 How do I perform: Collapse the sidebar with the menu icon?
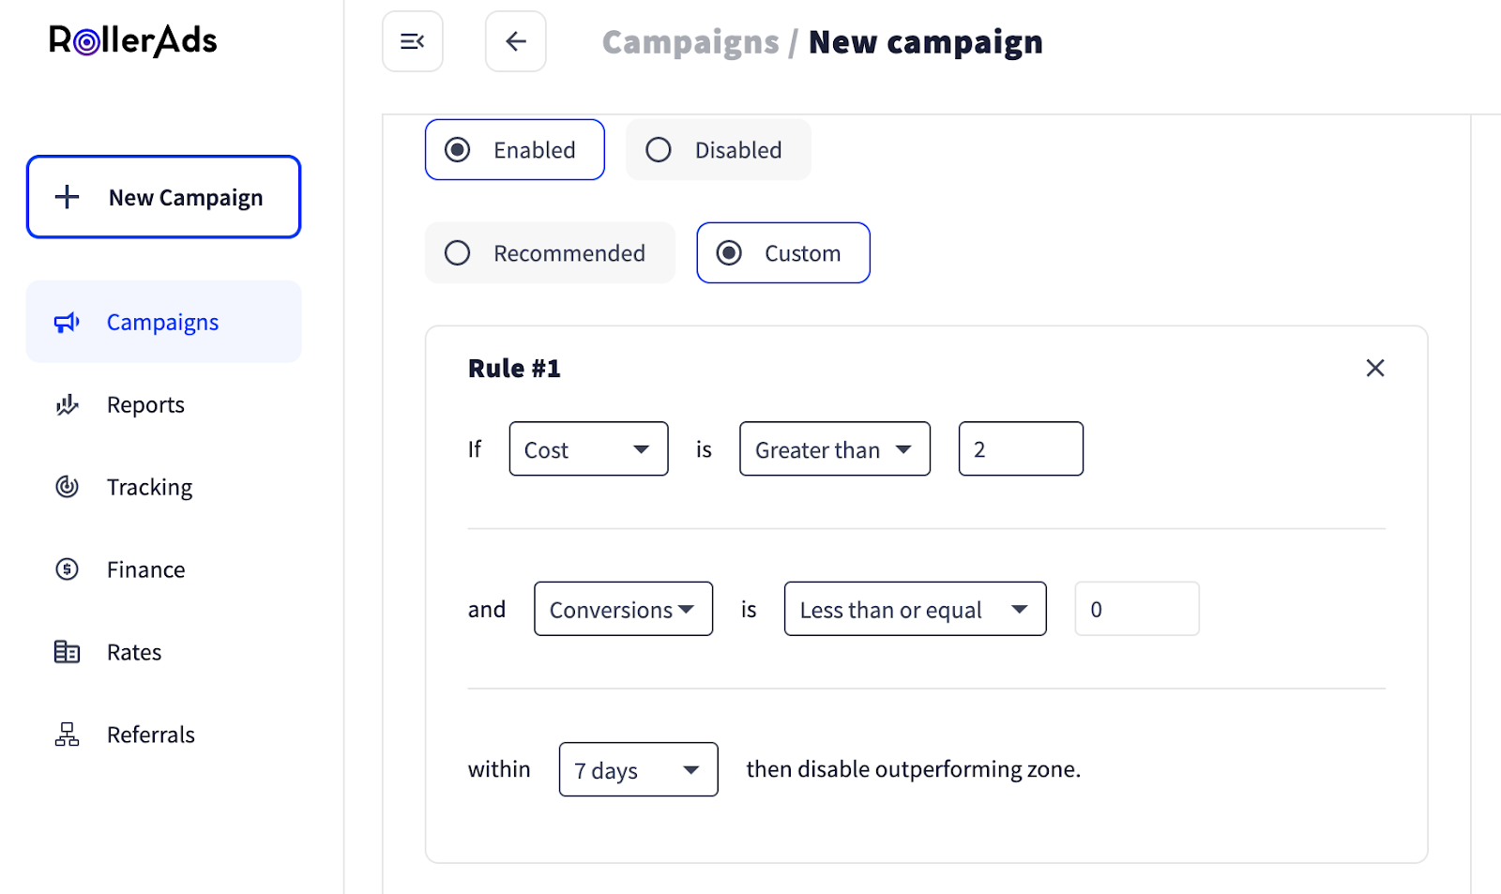tap(413, 41)
